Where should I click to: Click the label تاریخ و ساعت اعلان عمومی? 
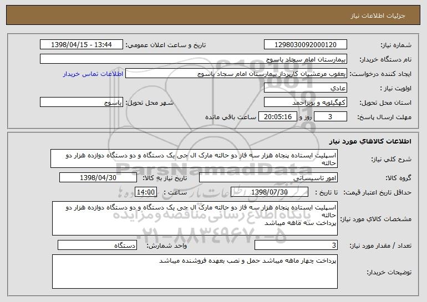click(x=166, y=45)
